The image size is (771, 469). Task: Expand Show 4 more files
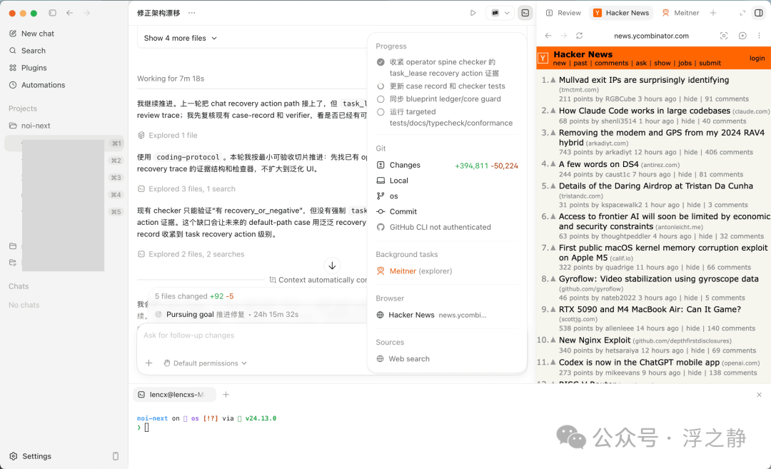click(180, 39)
